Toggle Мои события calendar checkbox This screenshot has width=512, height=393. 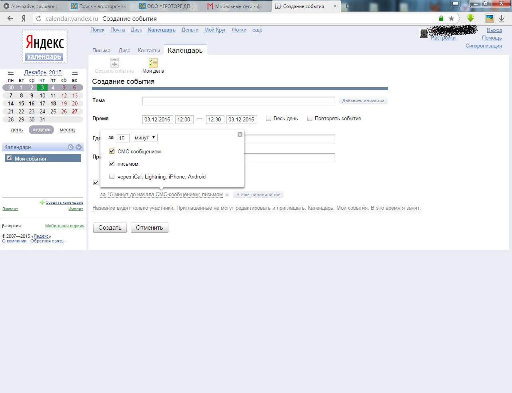coord(9,158)
